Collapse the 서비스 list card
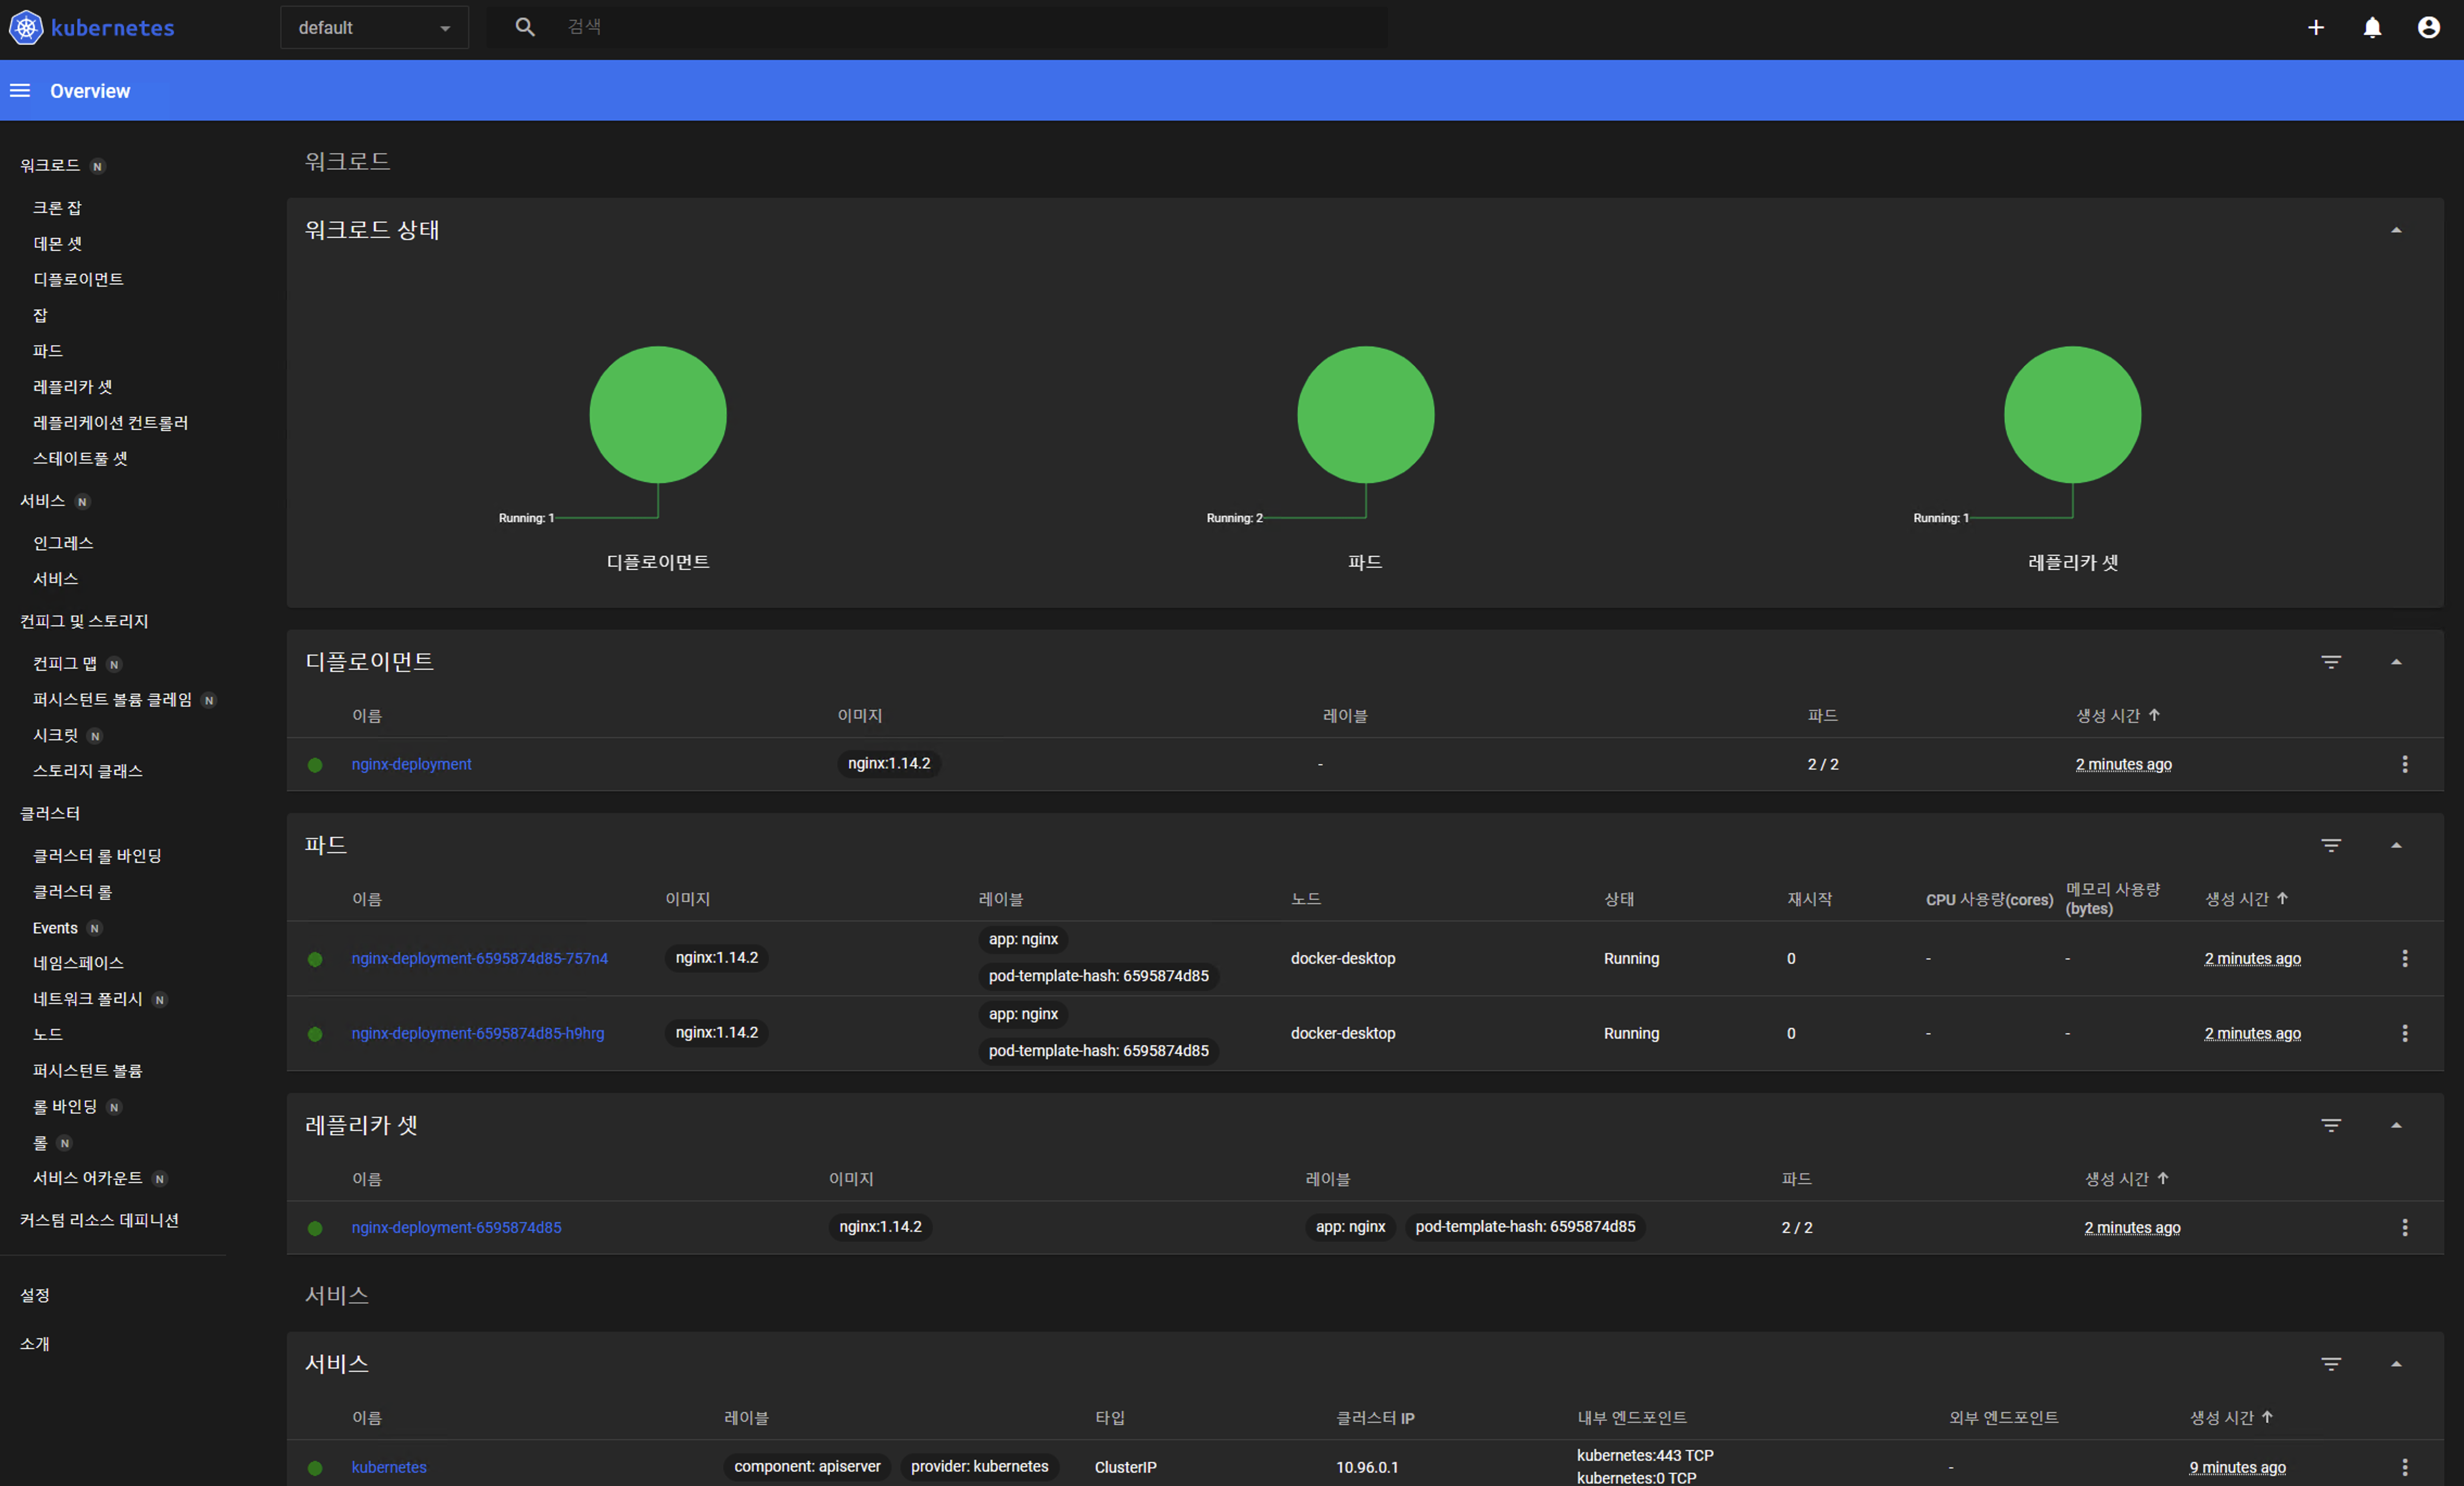This screenshot has width=2464, height=1486. [x=2396, y=1364]
